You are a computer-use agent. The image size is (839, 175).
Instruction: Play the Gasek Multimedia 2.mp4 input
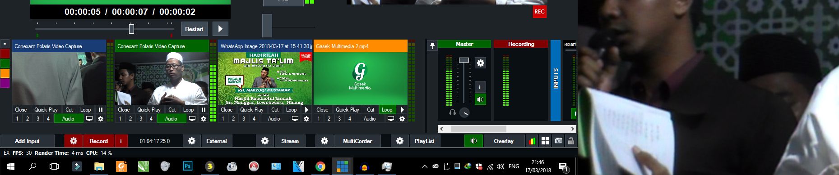click(402, 110)
